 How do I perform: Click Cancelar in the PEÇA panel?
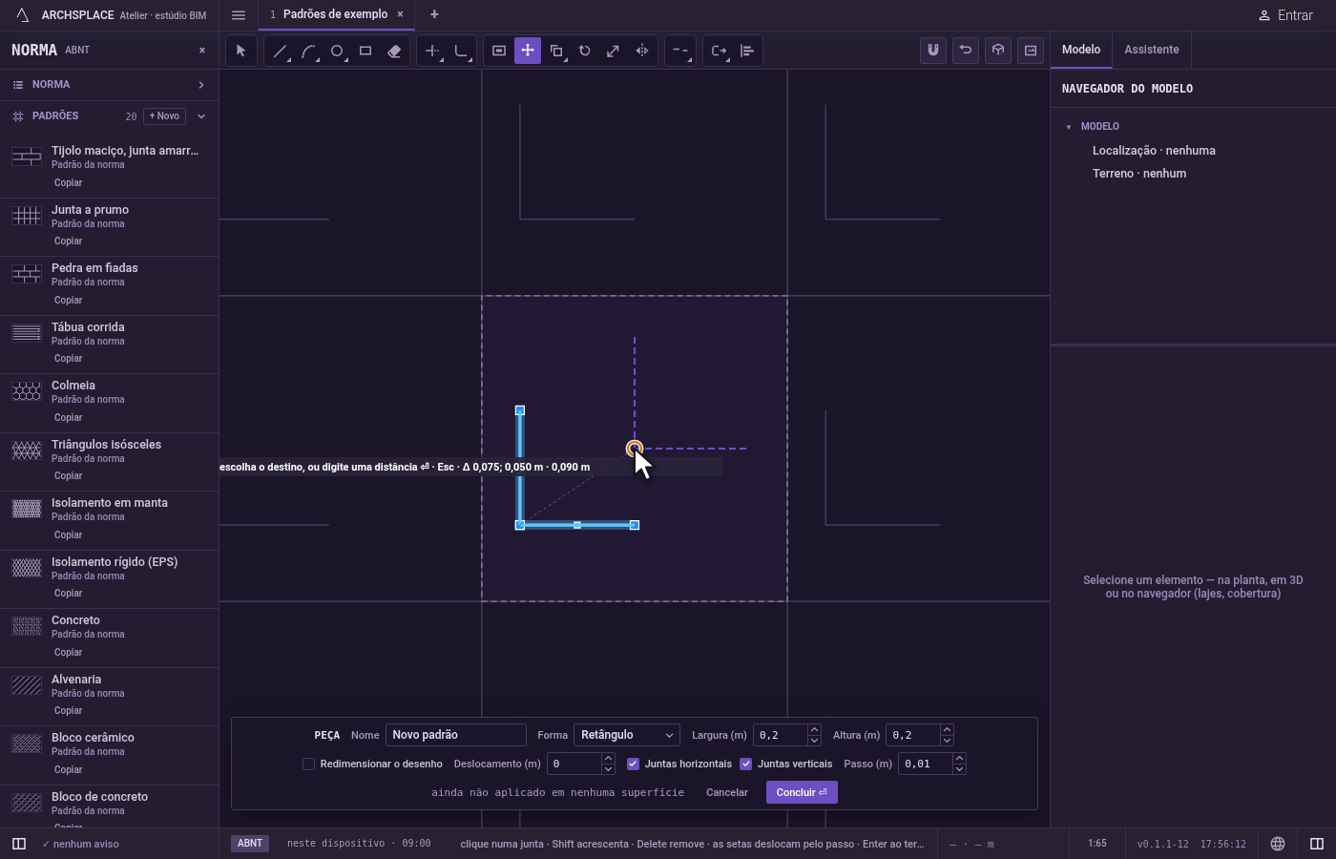pos(727,792)
